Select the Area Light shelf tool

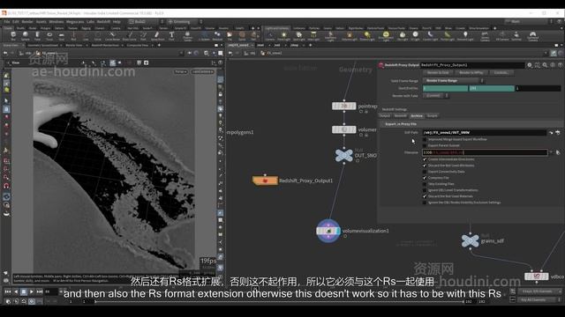[313, 35]
